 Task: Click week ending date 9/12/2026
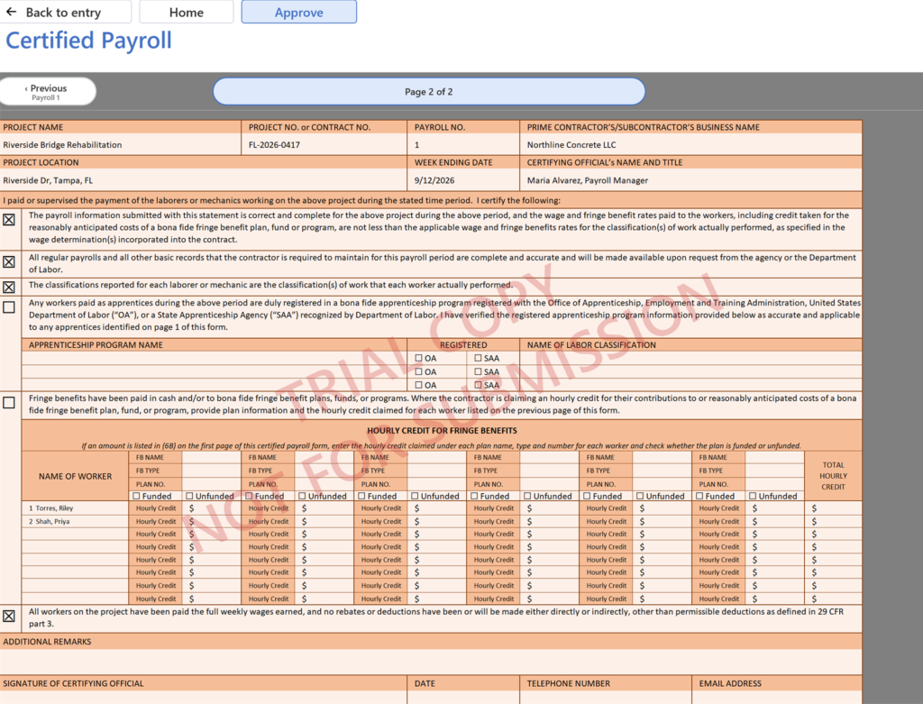coord(434,180)
